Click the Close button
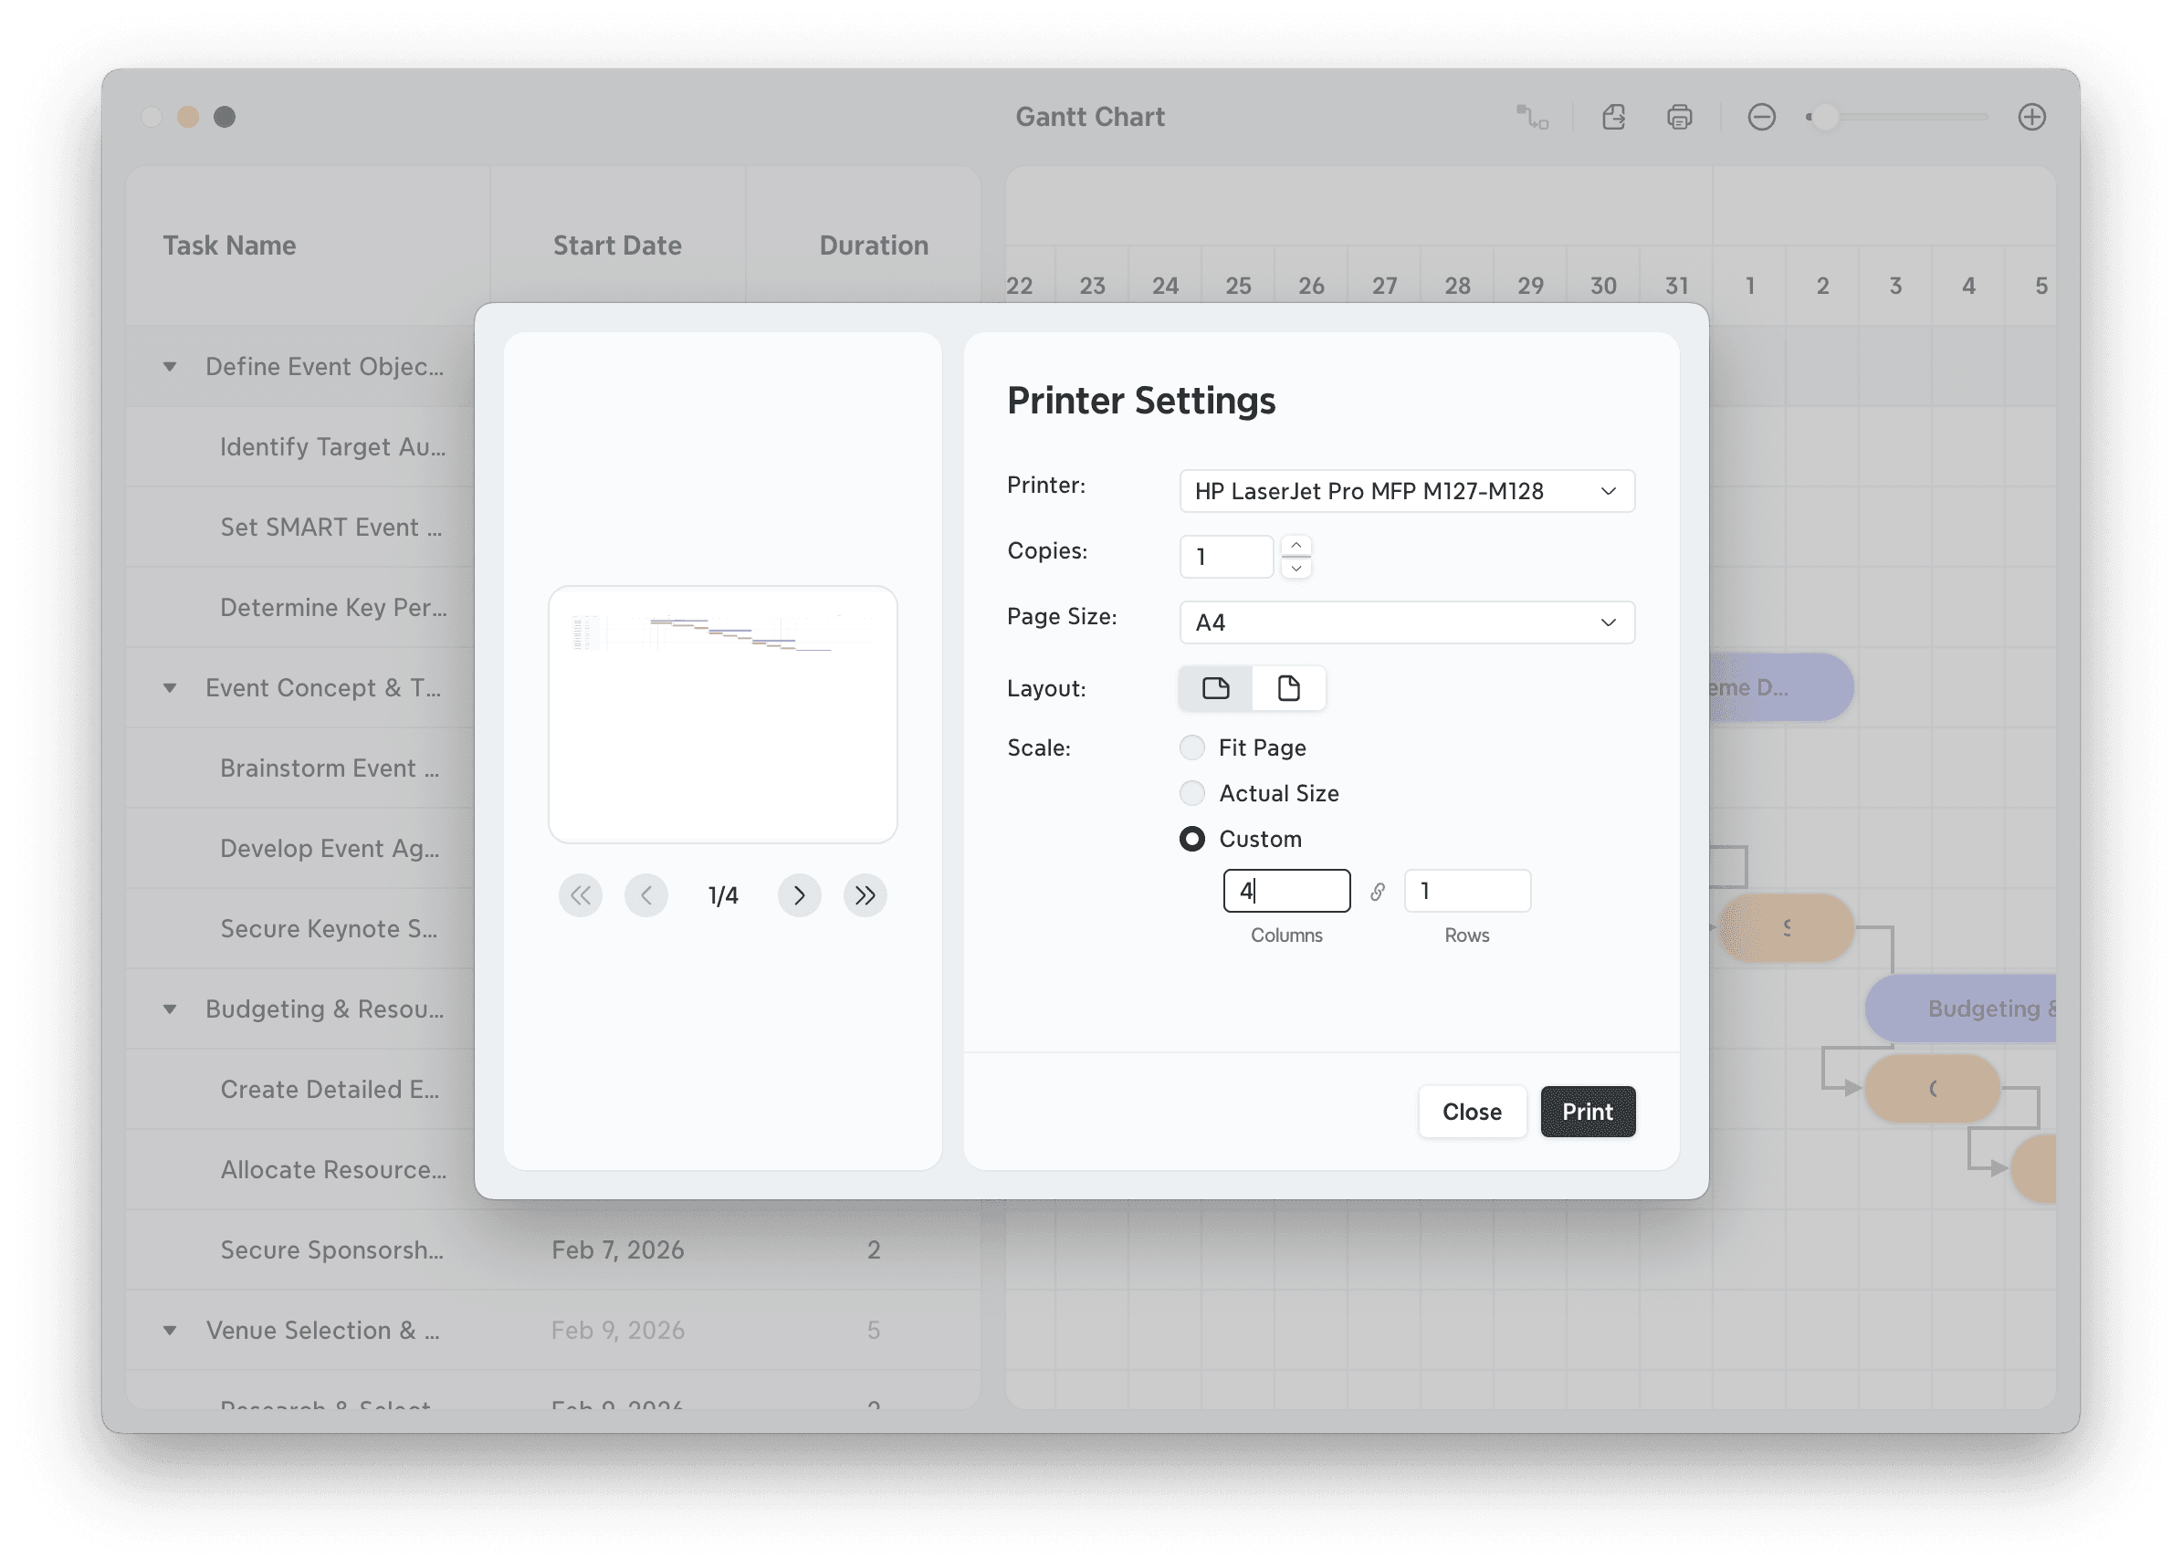The width and height of the screenshot is (2182, 1568). (x=1471, y=1111)
